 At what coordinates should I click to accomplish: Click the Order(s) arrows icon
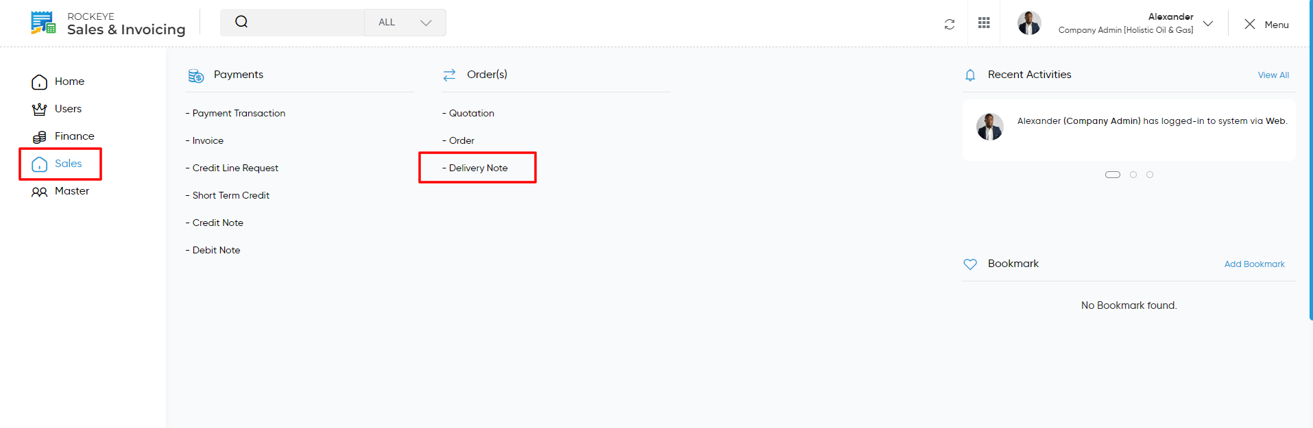[449, 75]
